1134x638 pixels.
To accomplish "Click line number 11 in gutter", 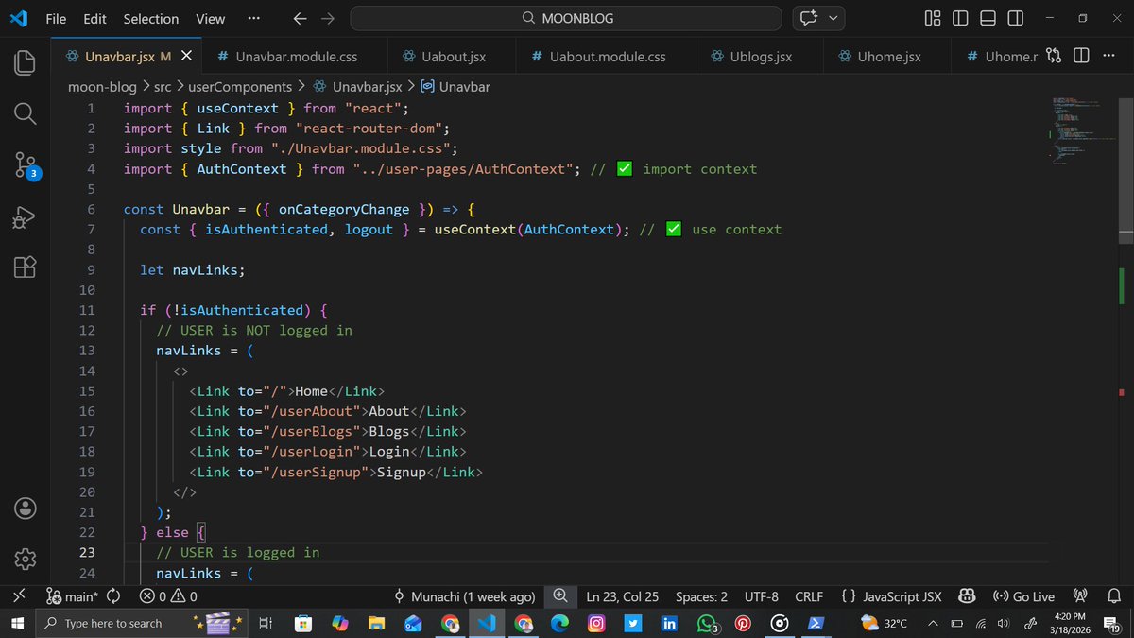I will click(x=87, y=310).
